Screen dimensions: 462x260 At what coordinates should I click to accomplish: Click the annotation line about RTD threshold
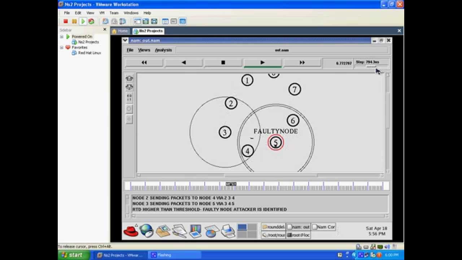click(x=209, y=209)
